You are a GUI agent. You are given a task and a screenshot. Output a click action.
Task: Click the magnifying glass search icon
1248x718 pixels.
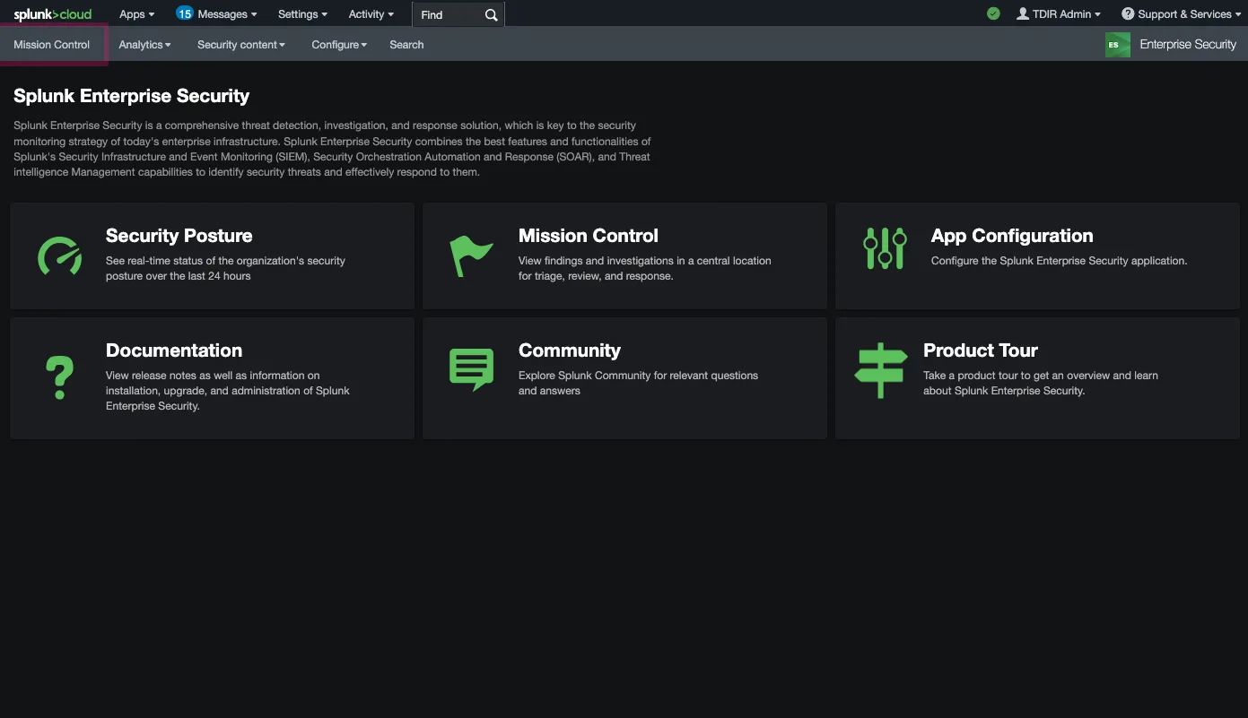pyautogui.click(x=490, y=14)
